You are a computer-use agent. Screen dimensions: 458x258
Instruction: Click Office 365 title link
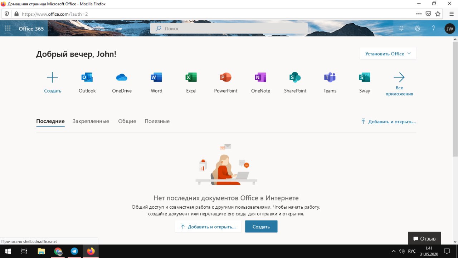[x=31, y=29]
